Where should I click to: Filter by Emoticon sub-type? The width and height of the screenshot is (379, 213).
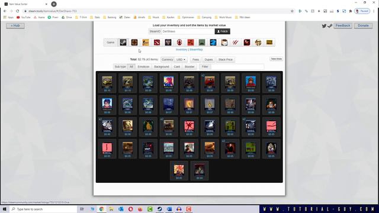(143, 67)
